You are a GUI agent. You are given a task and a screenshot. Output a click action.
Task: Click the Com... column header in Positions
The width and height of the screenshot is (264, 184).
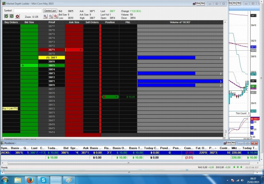[x=188, y=148]
